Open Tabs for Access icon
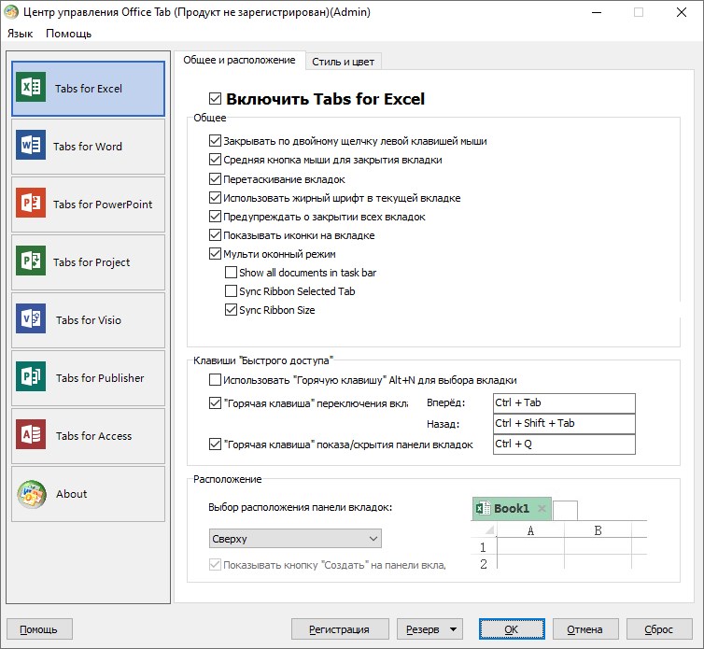 click(x=31, y=434)
